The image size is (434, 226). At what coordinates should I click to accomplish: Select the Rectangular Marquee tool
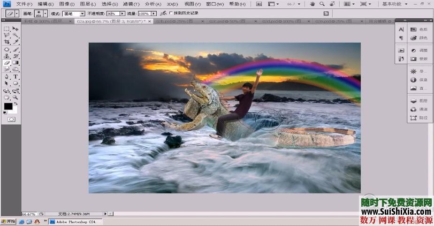[x=7, y=29]
